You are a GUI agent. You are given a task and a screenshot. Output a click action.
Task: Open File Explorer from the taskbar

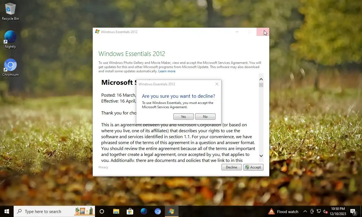[116, 211]
